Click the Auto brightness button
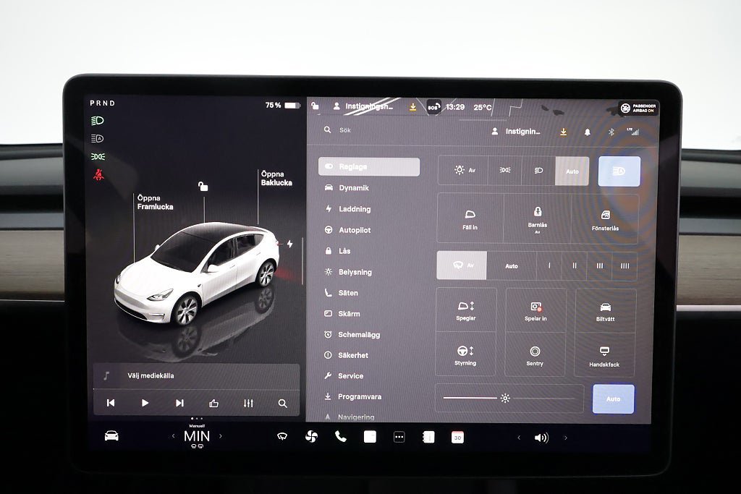This screenshot has height=494, width=741. (614, 399)
